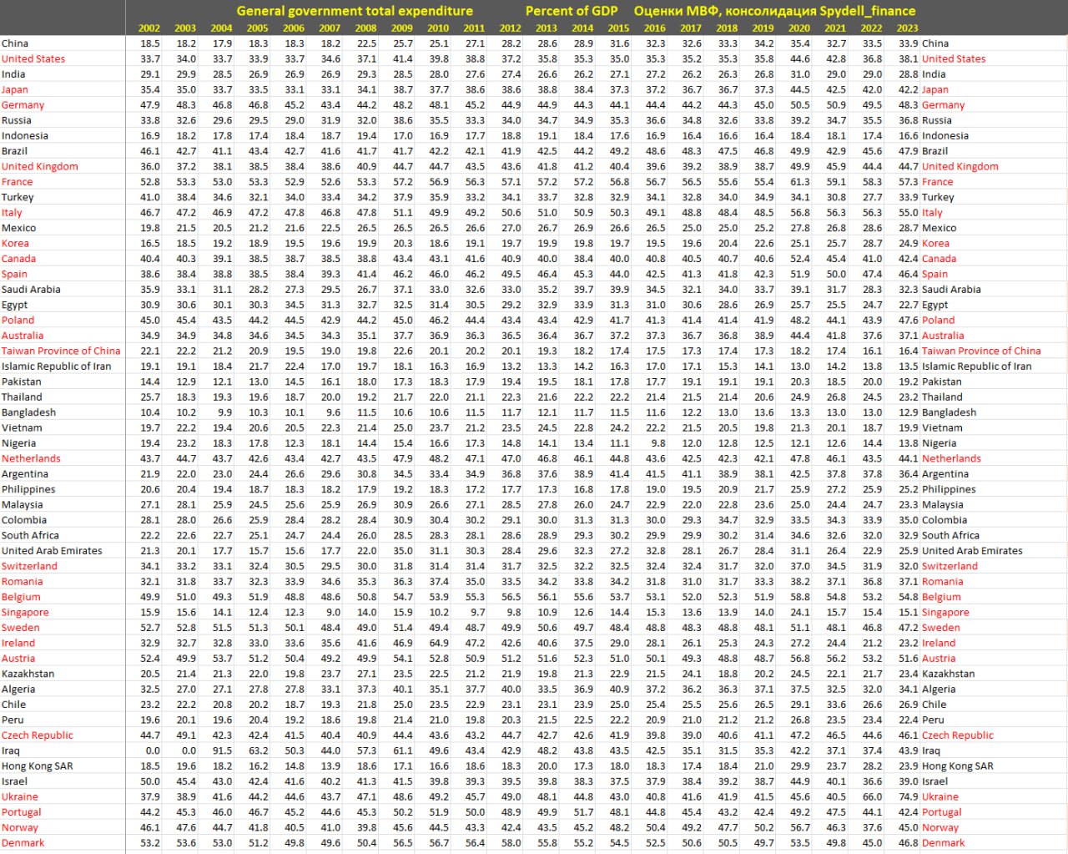Click United Kingdom's 2020 value 49.9

[800, 167]
